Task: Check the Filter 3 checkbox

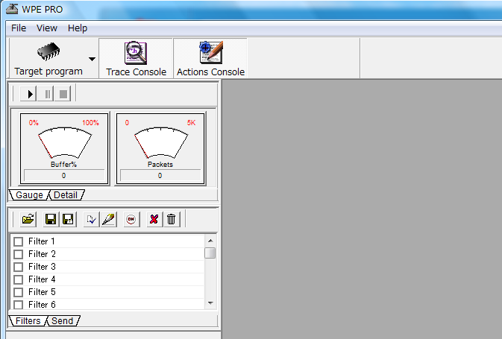Action: pyautogui.click(x=19, y=267)
